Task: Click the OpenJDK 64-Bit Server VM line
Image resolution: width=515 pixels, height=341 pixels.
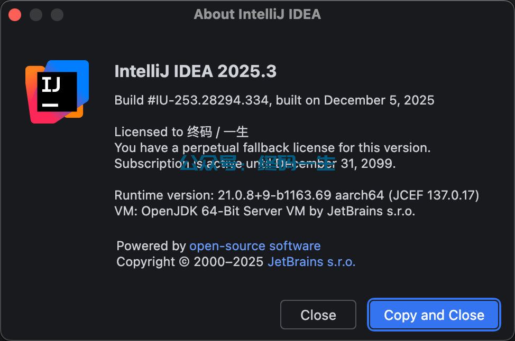Action: tap(264, 211)
